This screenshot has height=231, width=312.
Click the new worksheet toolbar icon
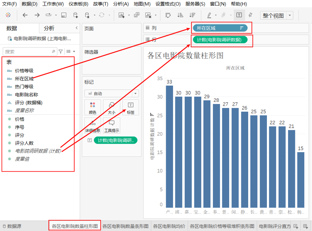coord(121,15)
